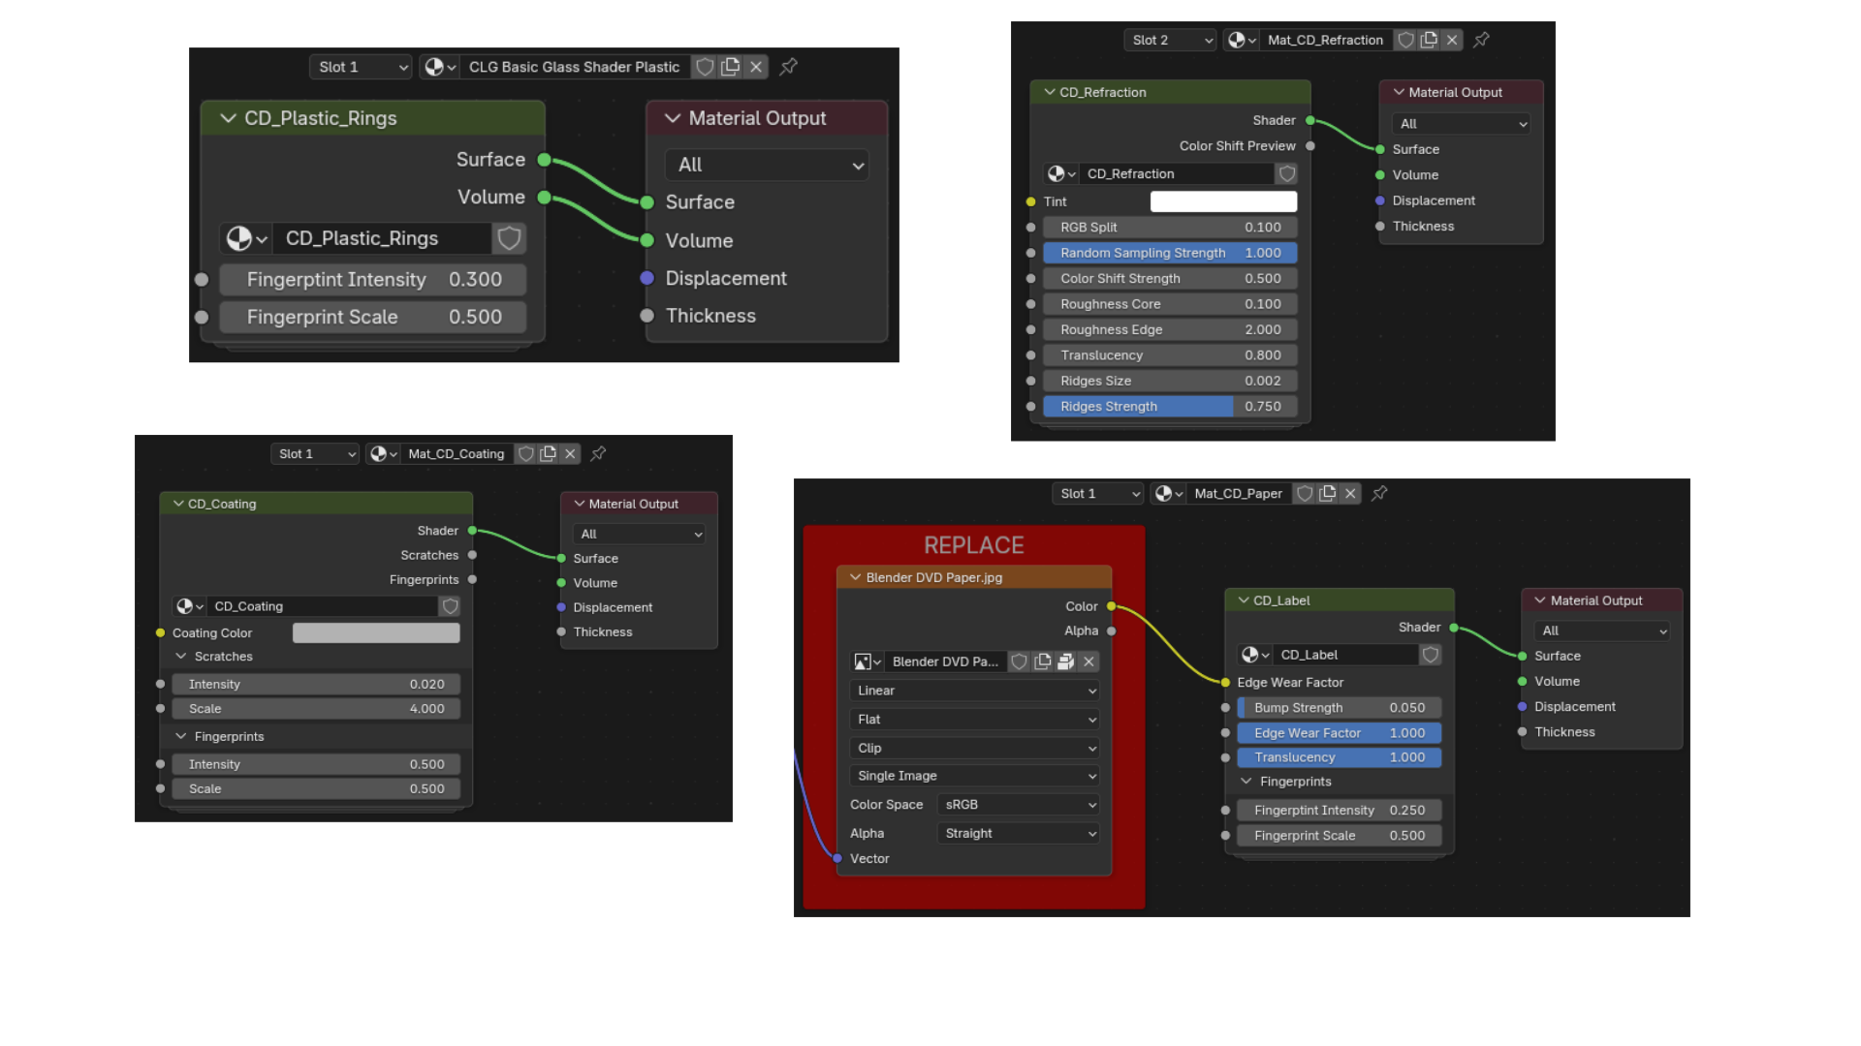Toggle fake user shield on CD_Label node group
Screen dimensions: 1861x1046
(1430, 655)
